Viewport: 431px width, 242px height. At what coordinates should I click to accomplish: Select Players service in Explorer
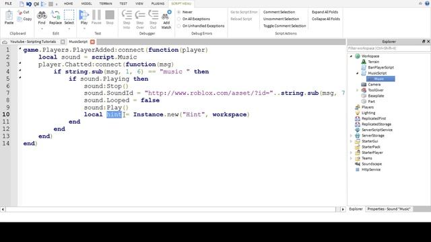tap(368, 107)
